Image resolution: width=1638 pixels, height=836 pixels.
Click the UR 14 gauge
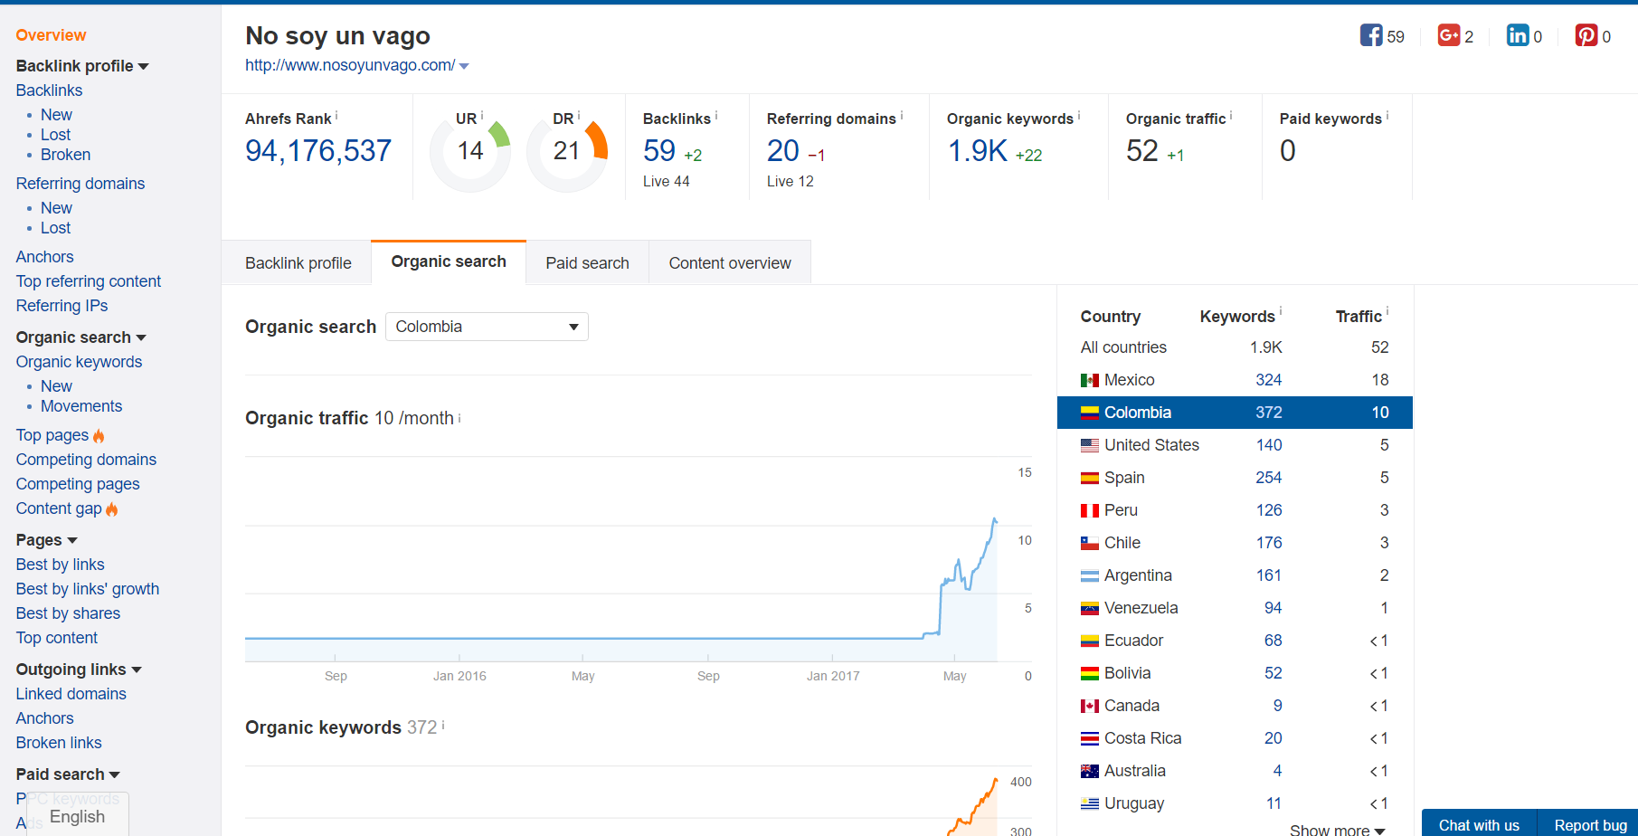470,150
